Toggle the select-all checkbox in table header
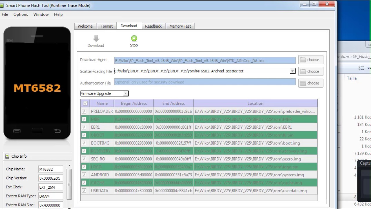The height and width of the screenshot is (209, 371). pyautogui.click(x=85, y=103)
